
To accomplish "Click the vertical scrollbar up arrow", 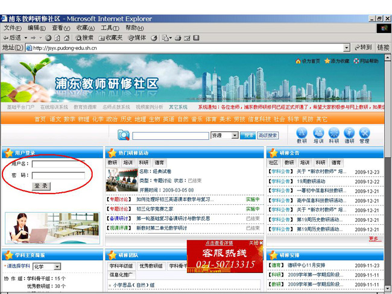I will (388, 57).
